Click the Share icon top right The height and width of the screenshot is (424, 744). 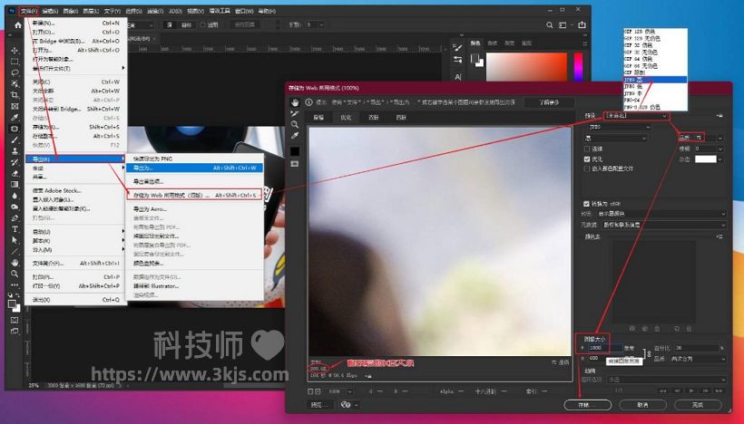[582, 24]
